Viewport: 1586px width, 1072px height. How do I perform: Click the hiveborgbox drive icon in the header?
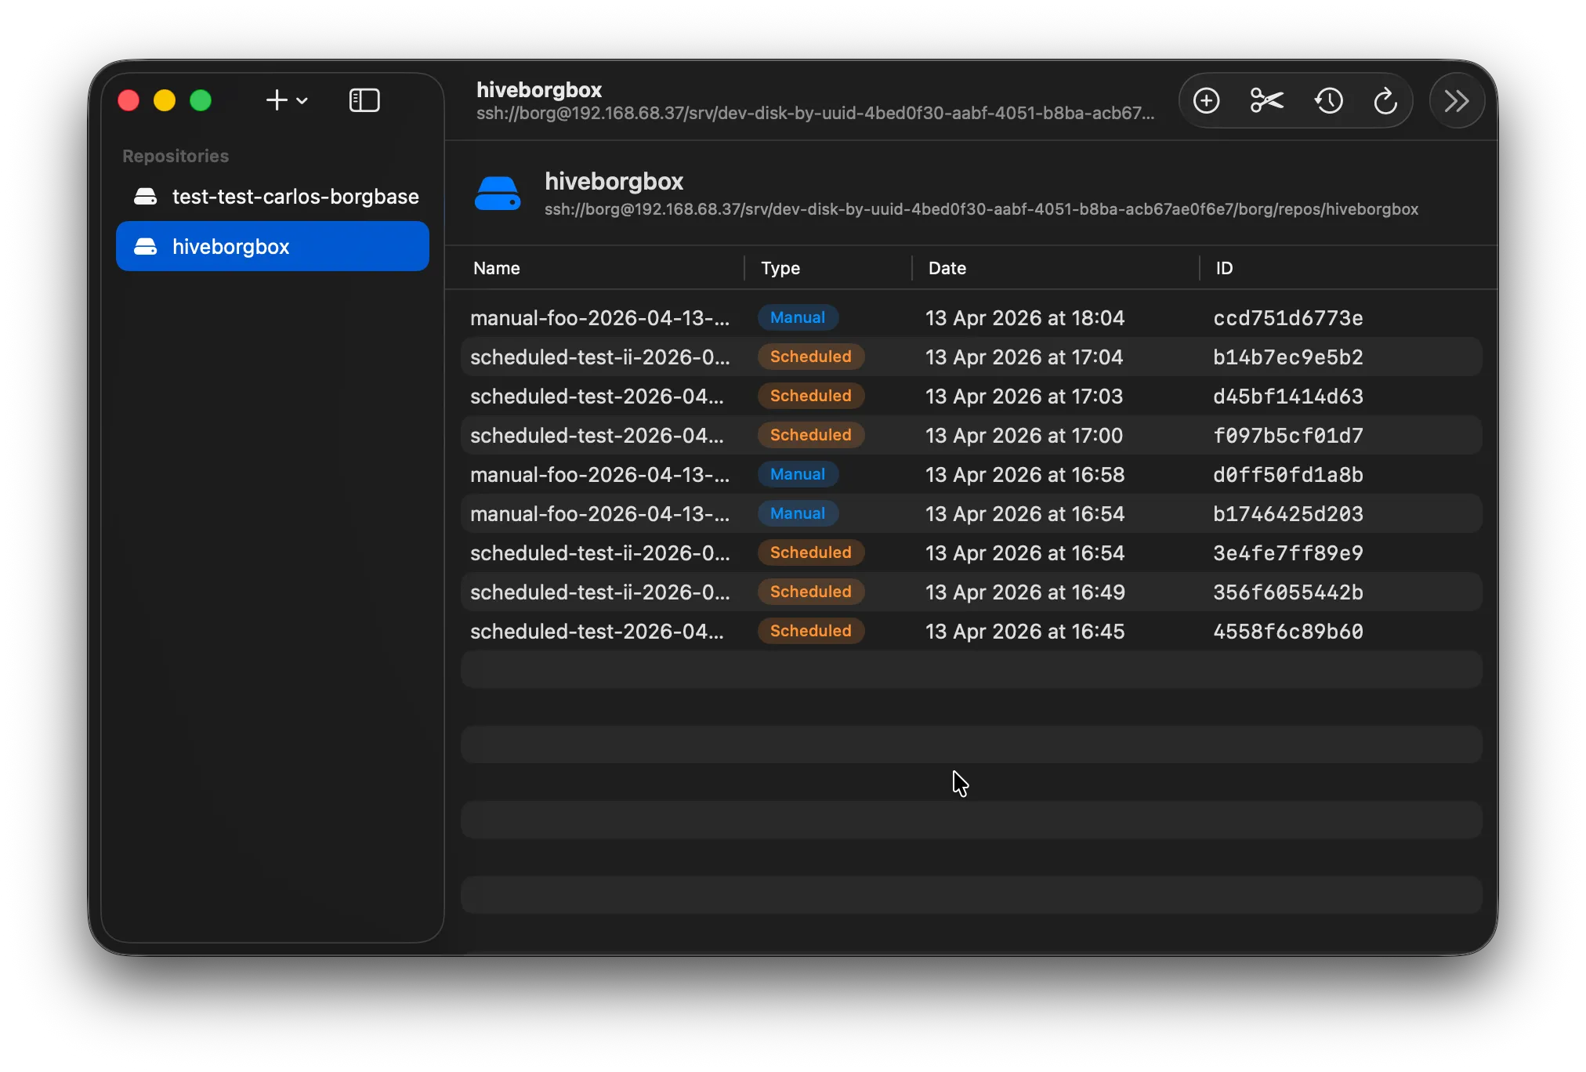point(498,192)
